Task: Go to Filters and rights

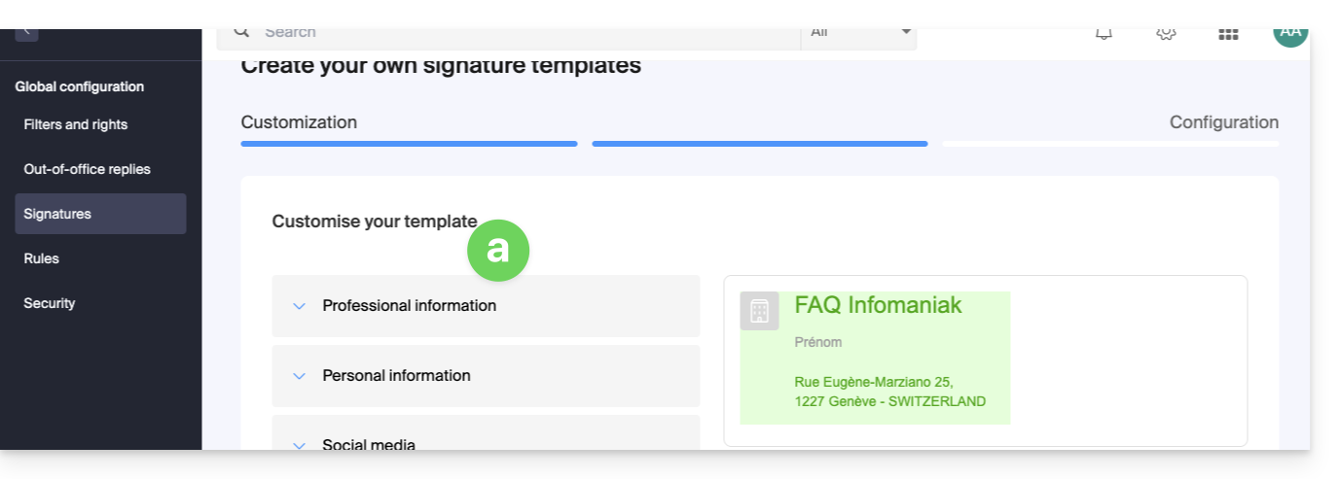Action: [76, 124]
